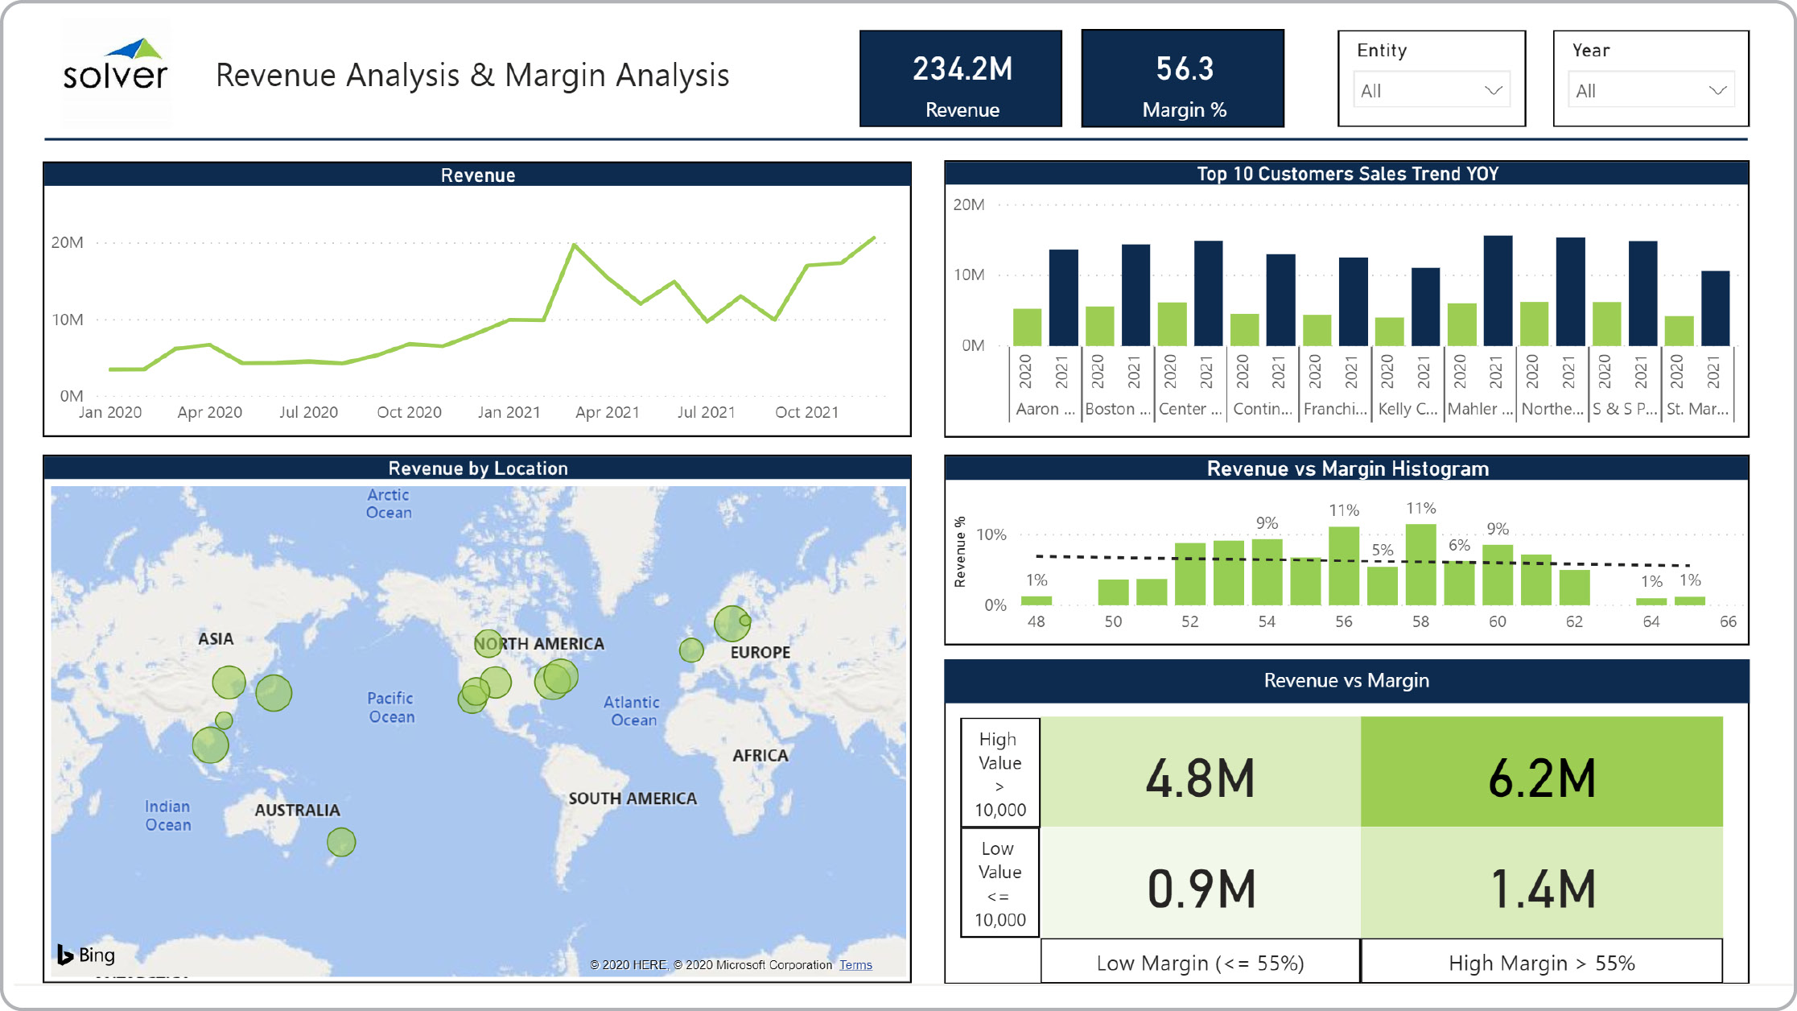Click histogram bar at margin 48

(x=1036, y=600)
